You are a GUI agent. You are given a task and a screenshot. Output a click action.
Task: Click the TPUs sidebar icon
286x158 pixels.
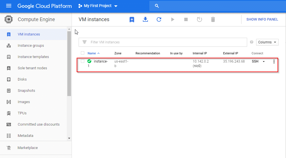point(8,113)
